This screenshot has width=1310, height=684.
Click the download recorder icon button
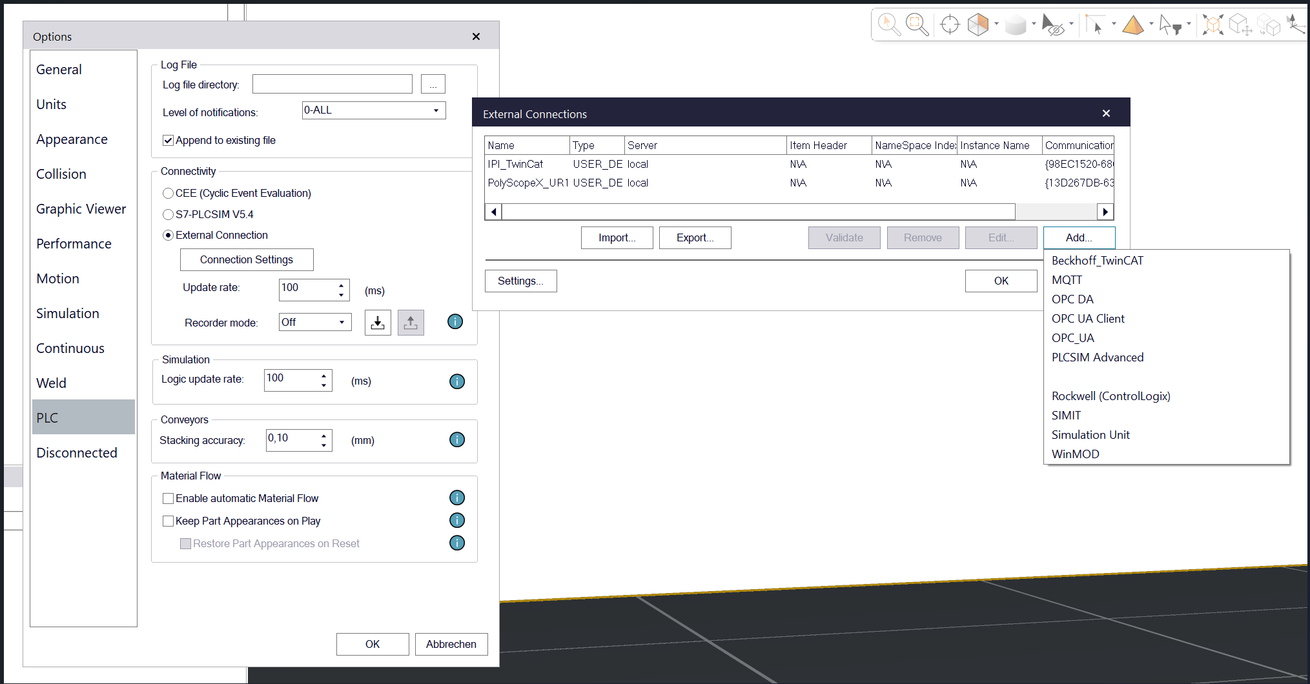click(x=378, y=323)
